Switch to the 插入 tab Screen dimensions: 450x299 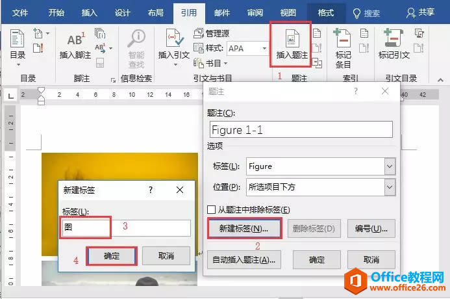(x=89, y=12)
